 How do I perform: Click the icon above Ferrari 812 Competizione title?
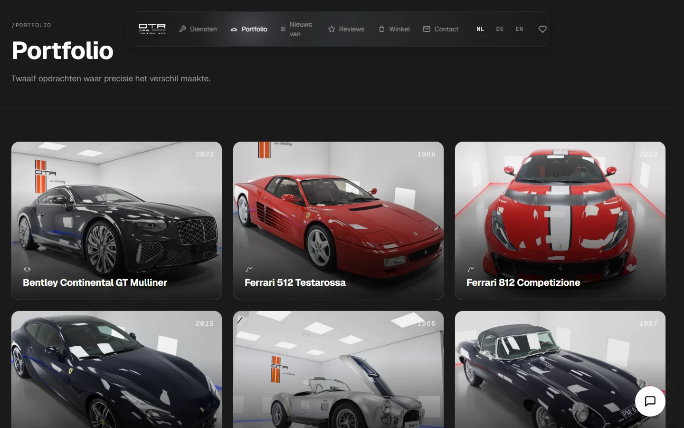(x=471, y=269)
